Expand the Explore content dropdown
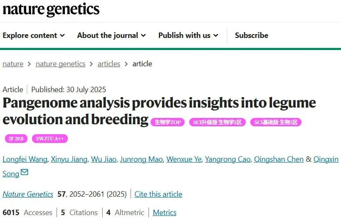The height and width of the screenshot is (218, 341). point(34,35)
